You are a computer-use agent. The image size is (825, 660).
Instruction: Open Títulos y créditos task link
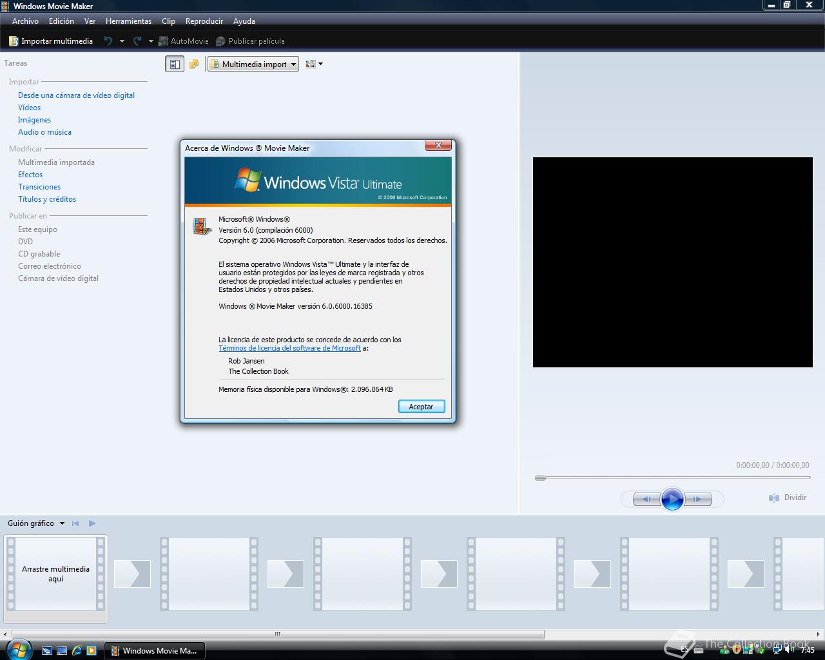coord(47,199)
